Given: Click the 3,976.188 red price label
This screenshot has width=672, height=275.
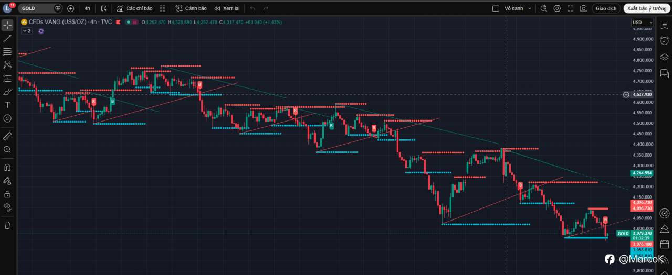Looking at the screenshot, I should [x=642, y=244].
